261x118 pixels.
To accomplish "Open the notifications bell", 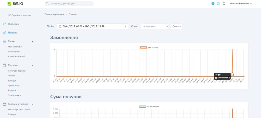I will (224, 4).
